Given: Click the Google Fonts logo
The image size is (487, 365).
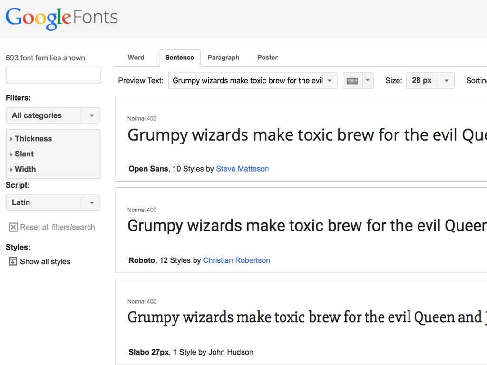Looking at the screenshot, I should click(x=61, y=18).
